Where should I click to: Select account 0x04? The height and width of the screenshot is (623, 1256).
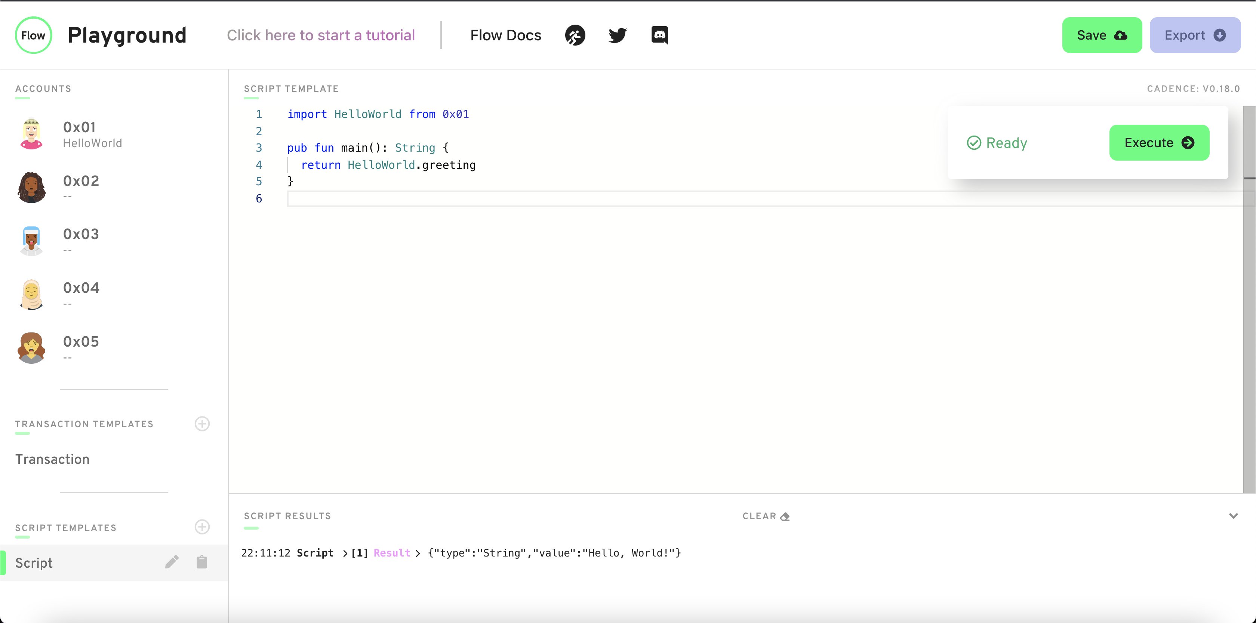tap(81, 294)
